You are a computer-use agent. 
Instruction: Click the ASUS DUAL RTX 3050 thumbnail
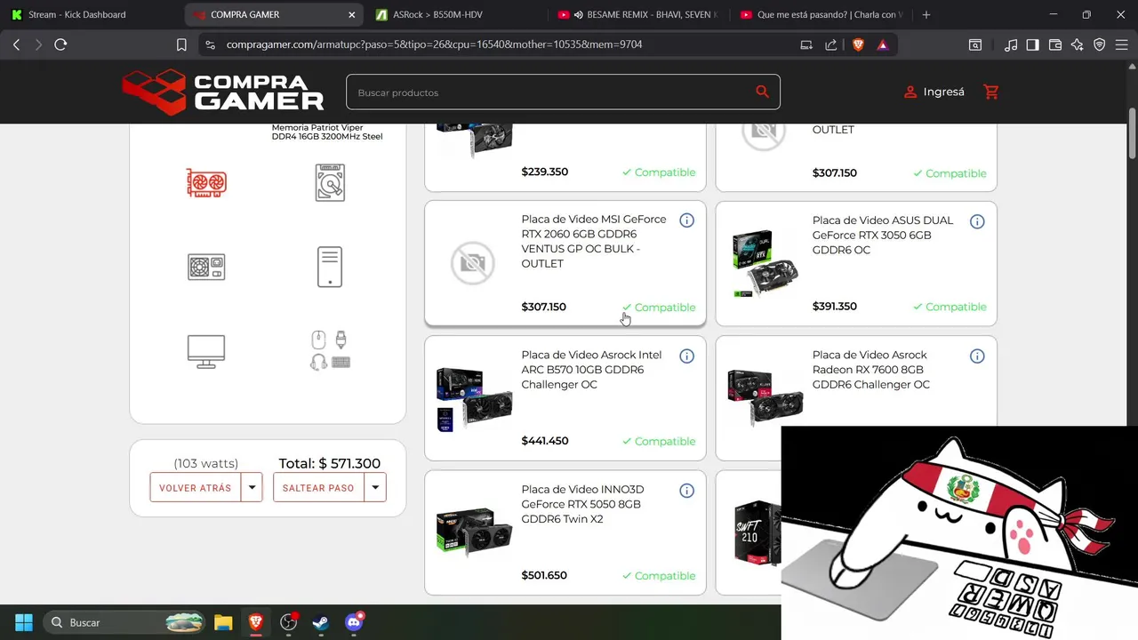coord(764,263)
